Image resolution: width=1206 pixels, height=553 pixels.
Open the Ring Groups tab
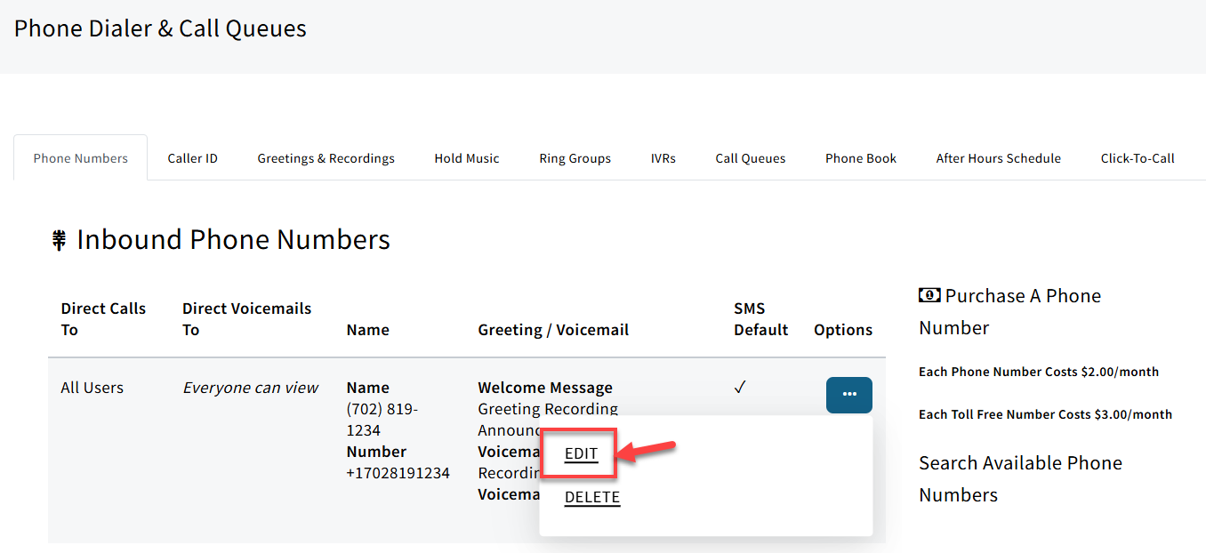pyautogui.click(x=575, y=157)
